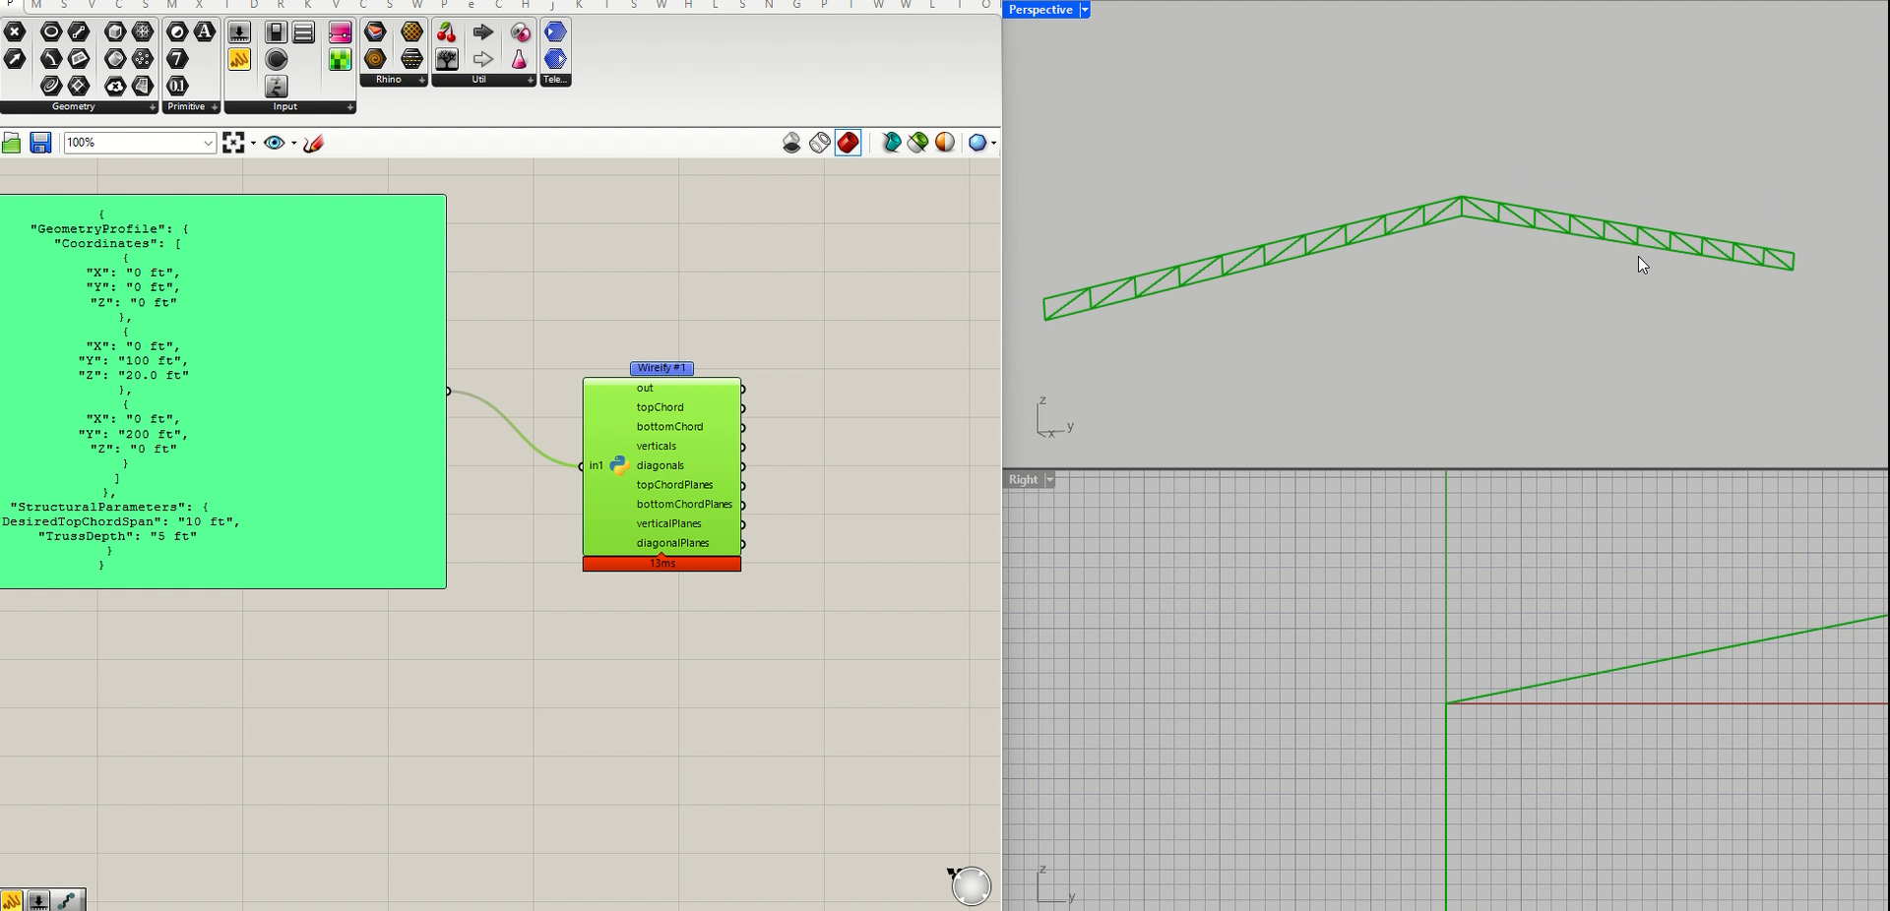Switch to the N component tab
This screenshot has width=1890, height=911.
[x=769, y=5]
